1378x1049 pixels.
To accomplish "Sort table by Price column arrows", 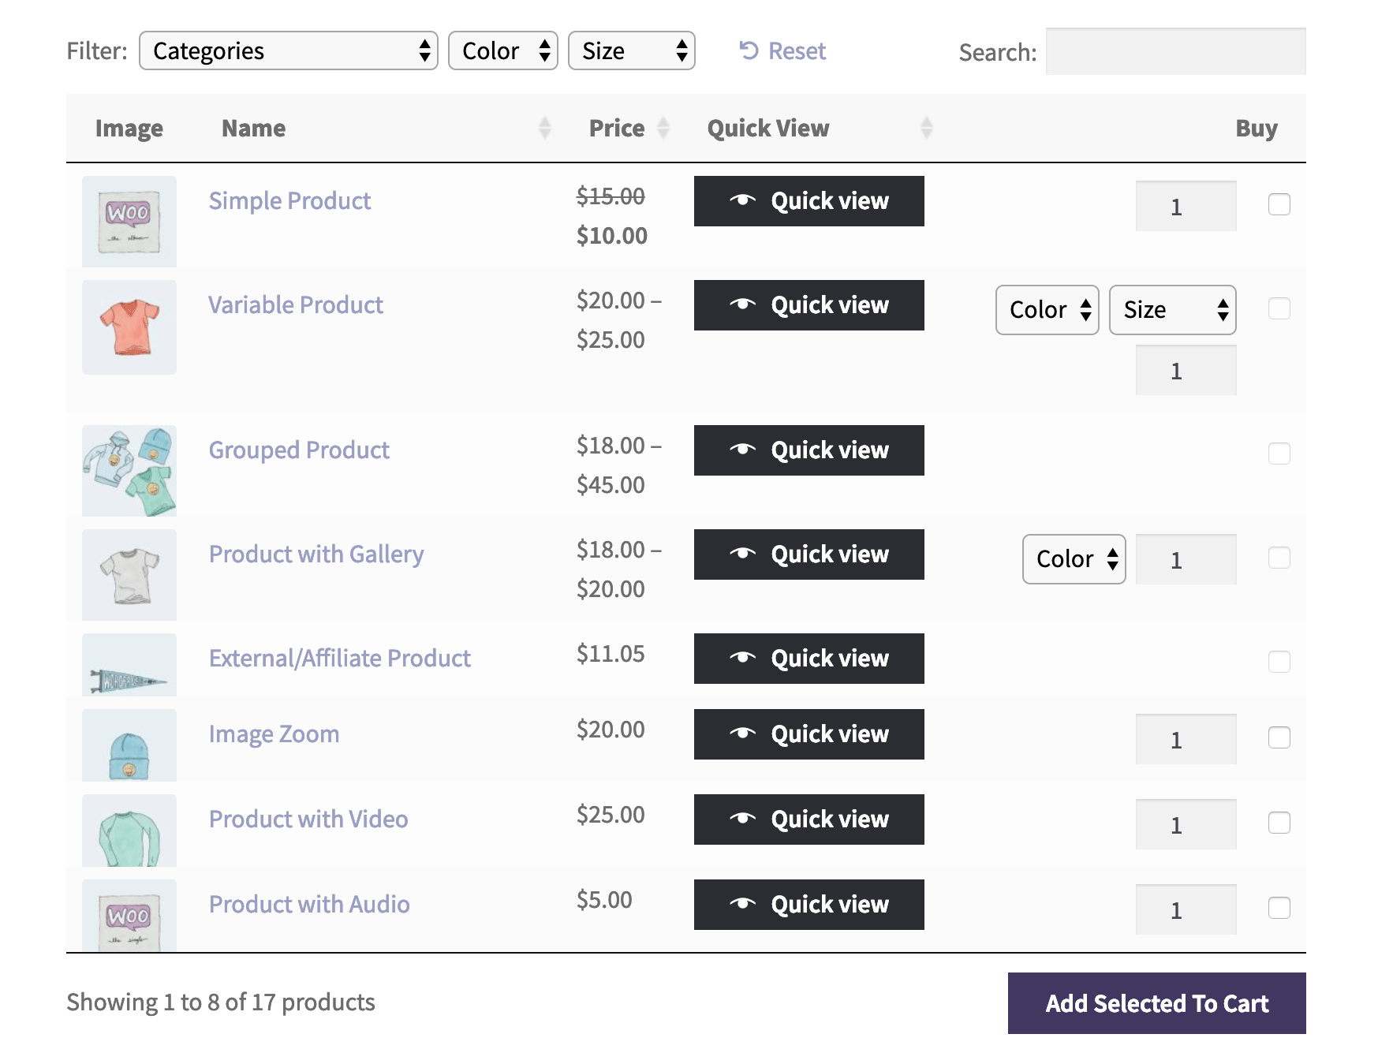I will [663, 128].
